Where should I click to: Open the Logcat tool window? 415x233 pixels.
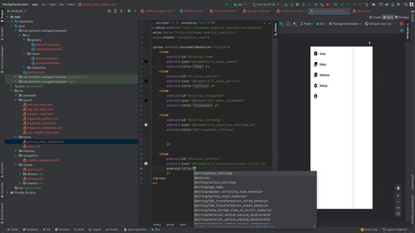click(95, 230)
